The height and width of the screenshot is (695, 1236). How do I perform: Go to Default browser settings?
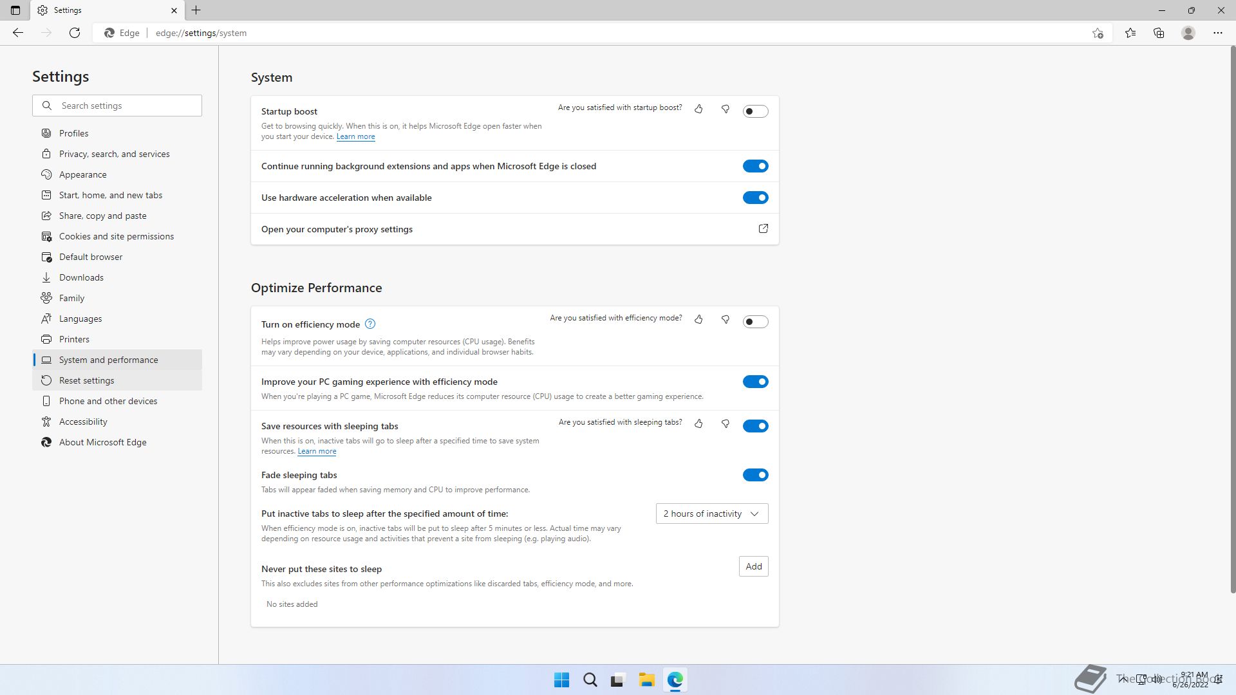[117, 257]
